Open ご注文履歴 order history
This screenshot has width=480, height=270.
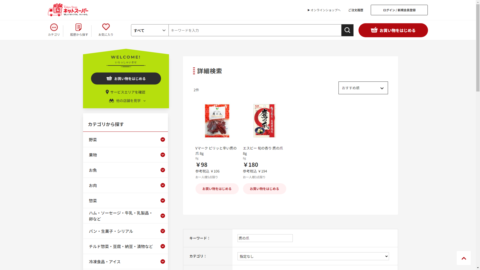coord(355,10)
